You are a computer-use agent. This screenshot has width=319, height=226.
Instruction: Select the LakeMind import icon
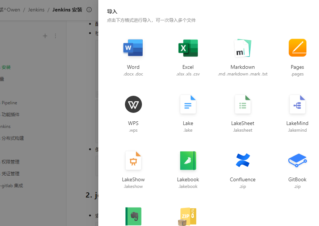click(x=298, y=104)
